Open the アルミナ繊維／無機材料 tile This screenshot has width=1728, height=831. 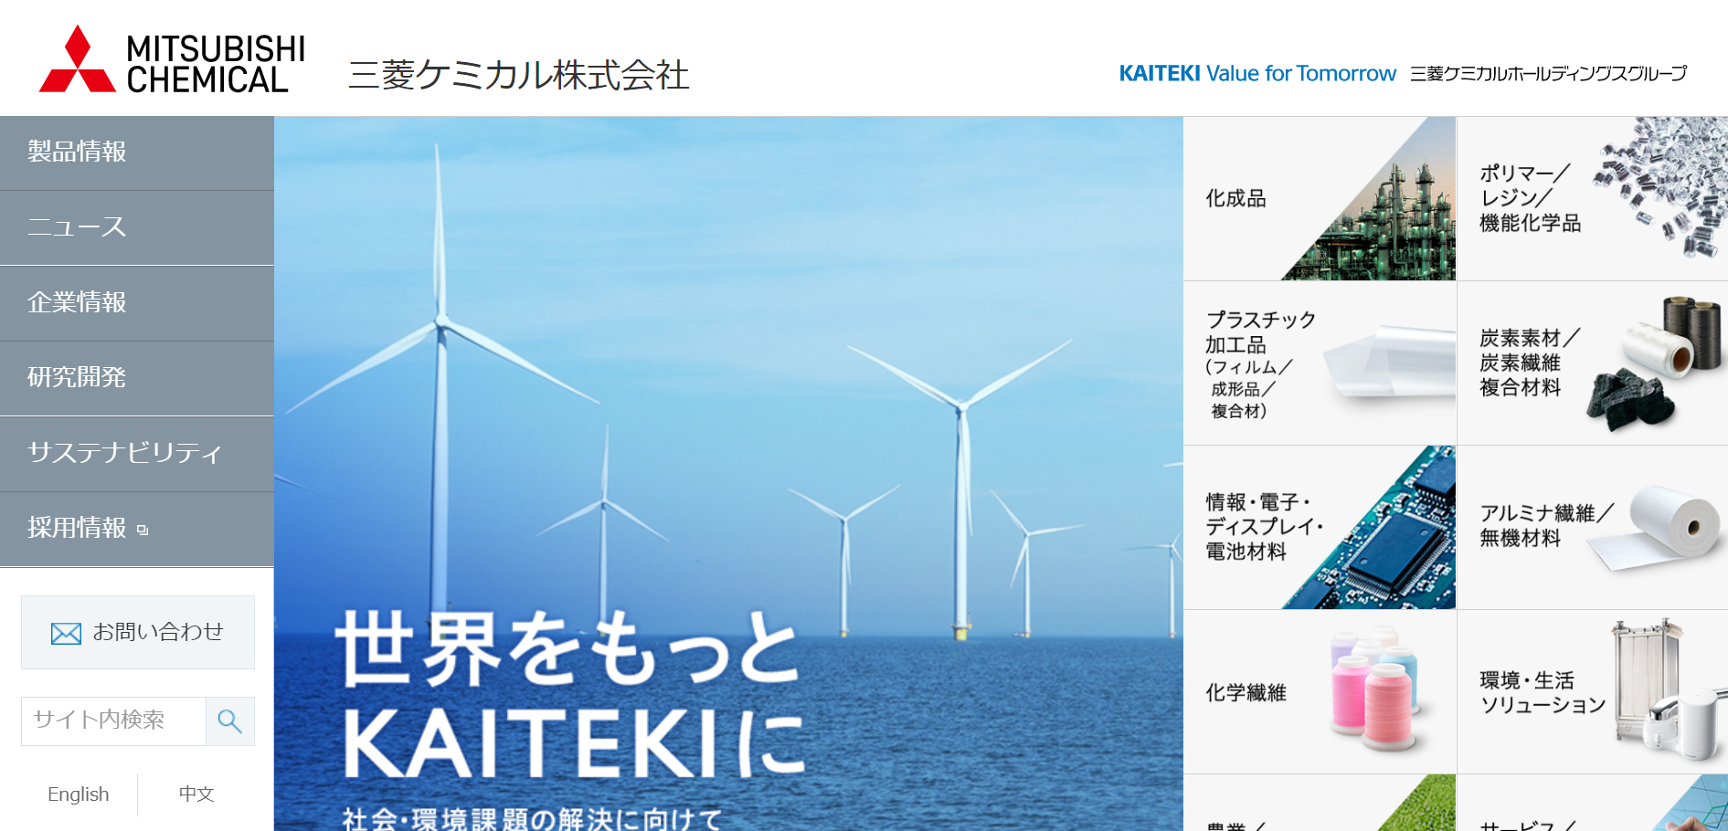[x=1592, y=528]
